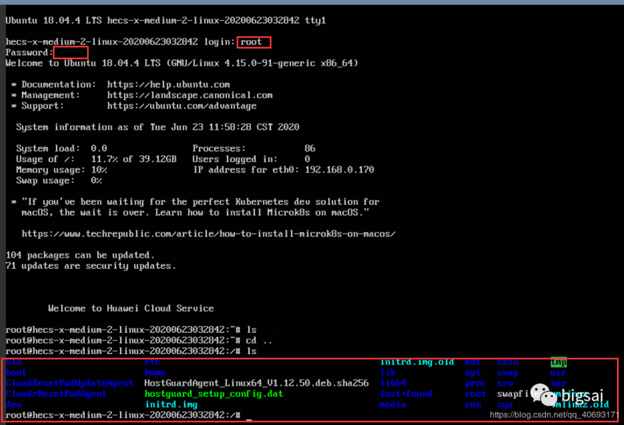The width and height of the screenshot is (624, 425).
Task: Click the 'boot' directory name
Action: (16, 373)
